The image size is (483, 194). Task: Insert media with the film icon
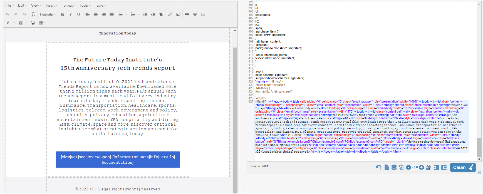(203, 14)
